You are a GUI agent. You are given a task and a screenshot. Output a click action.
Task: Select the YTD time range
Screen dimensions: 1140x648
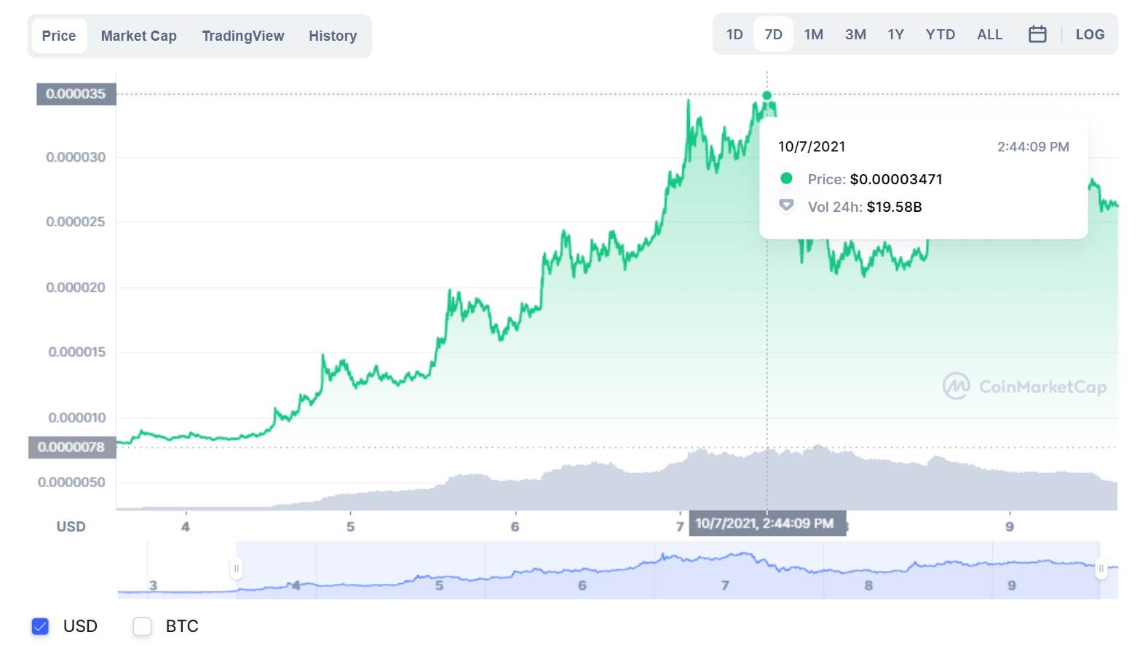click(940, 33)
